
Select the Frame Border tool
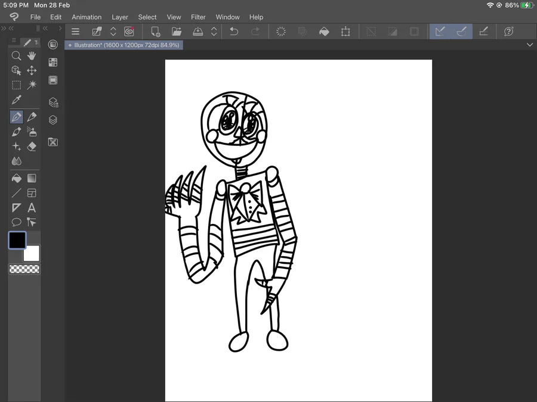[32, 193]
